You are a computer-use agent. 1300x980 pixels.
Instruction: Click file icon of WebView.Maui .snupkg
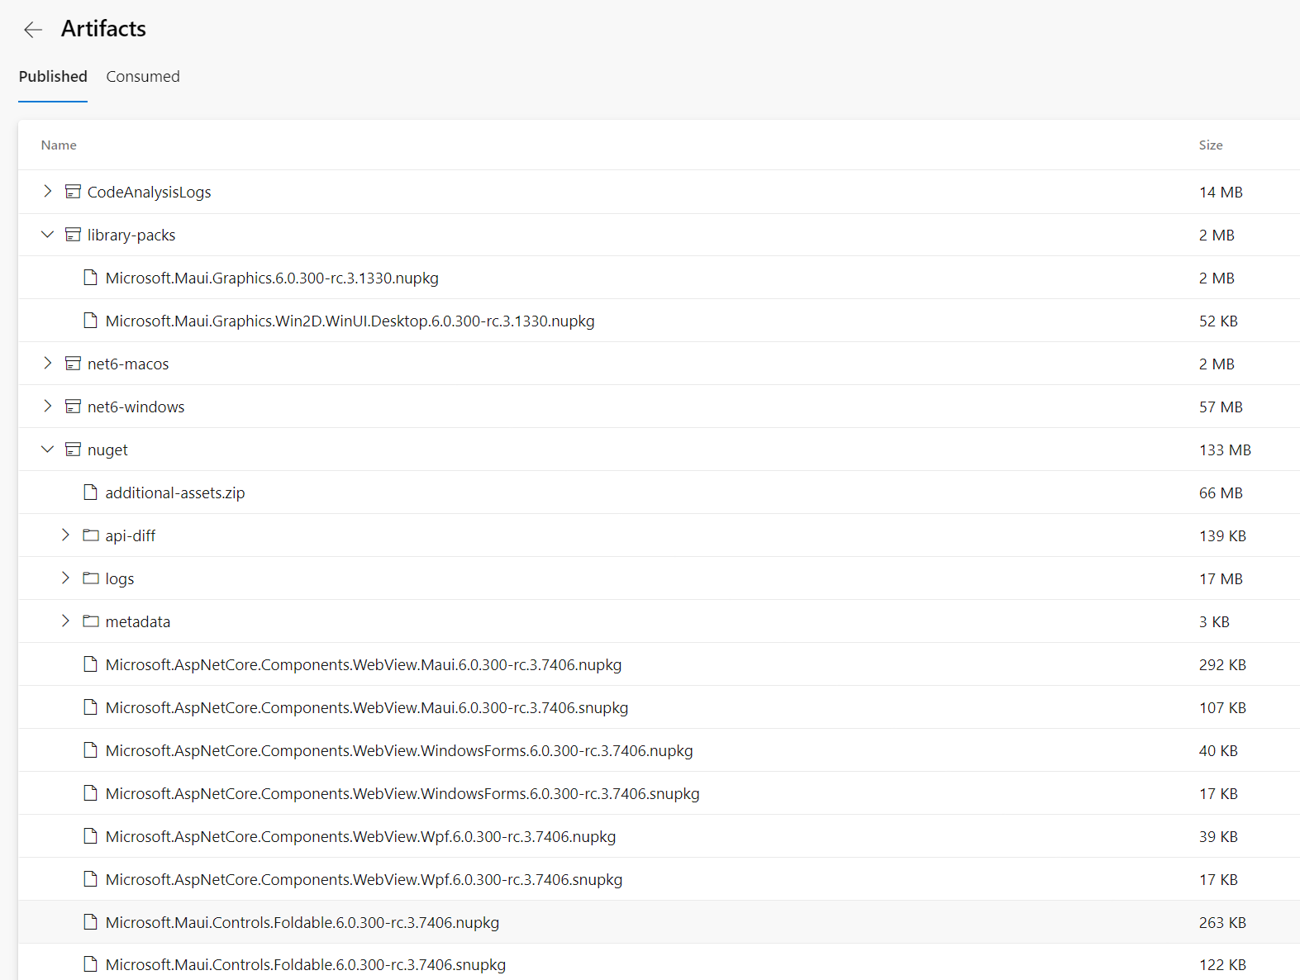[91, 707]
